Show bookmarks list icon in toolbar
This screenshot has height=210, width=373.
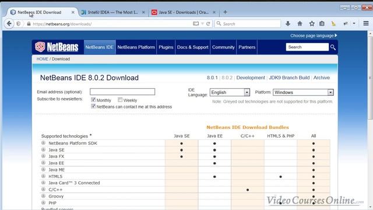pos(322,23)
